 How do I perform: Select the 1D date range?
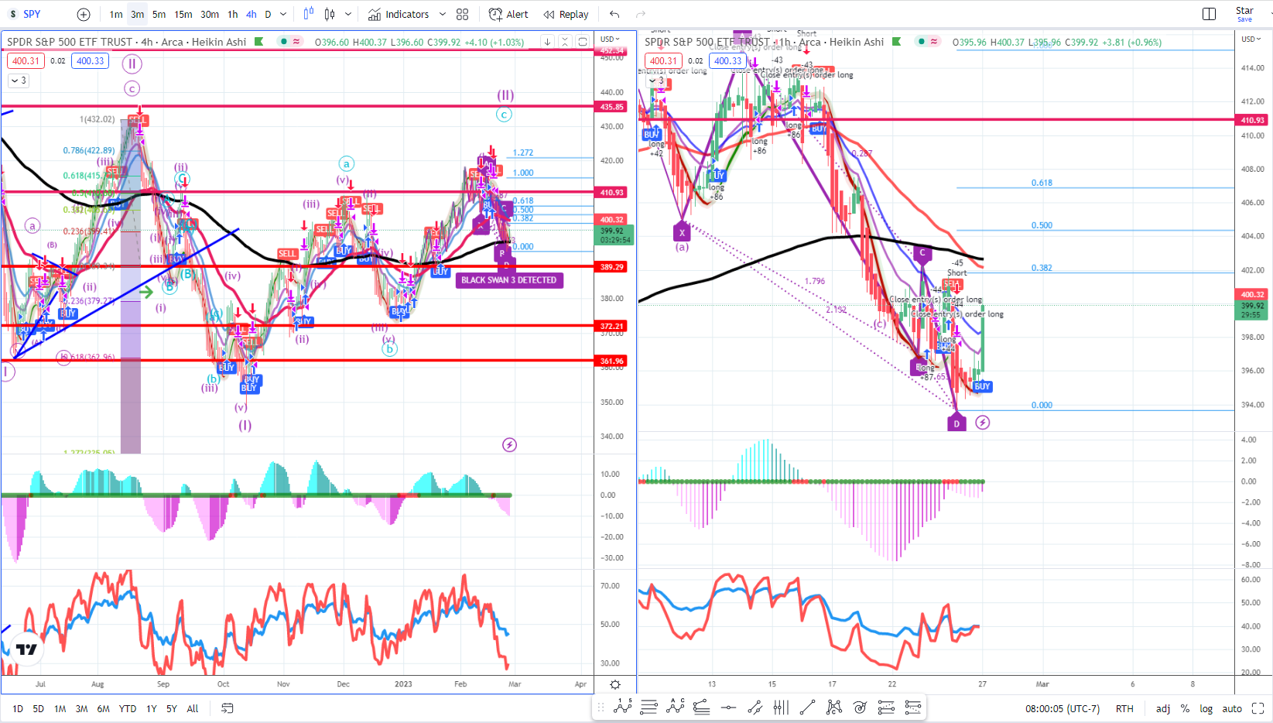coord(18,708)
